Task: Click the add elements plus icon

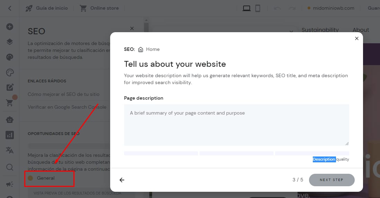Action: point(10,27)
